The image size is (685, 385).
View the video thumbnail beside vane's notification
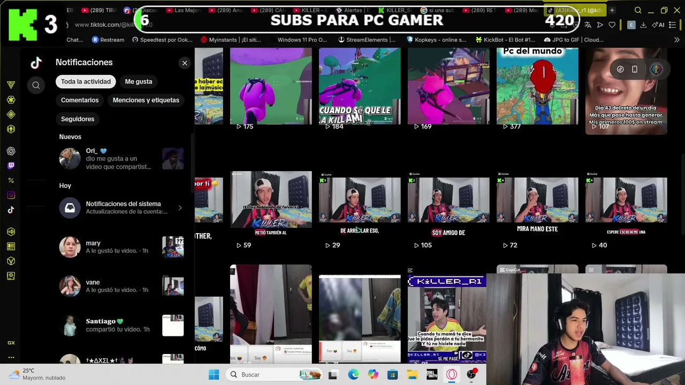(173, 286)
